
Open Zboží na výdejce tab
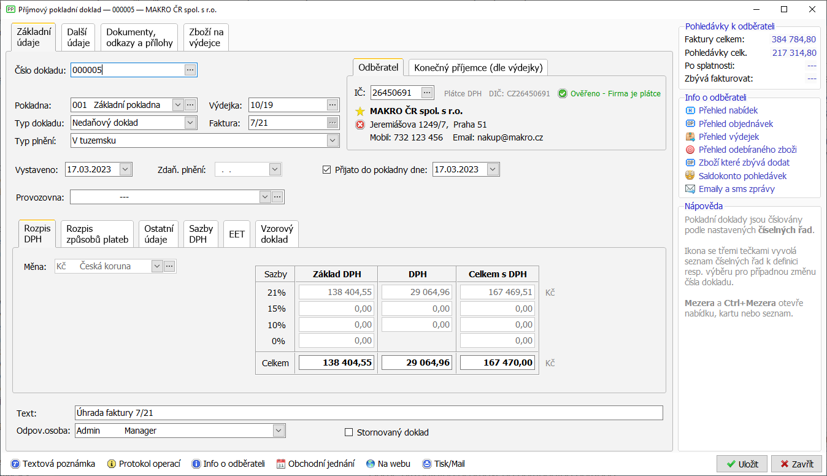click(x=206, y=37)
